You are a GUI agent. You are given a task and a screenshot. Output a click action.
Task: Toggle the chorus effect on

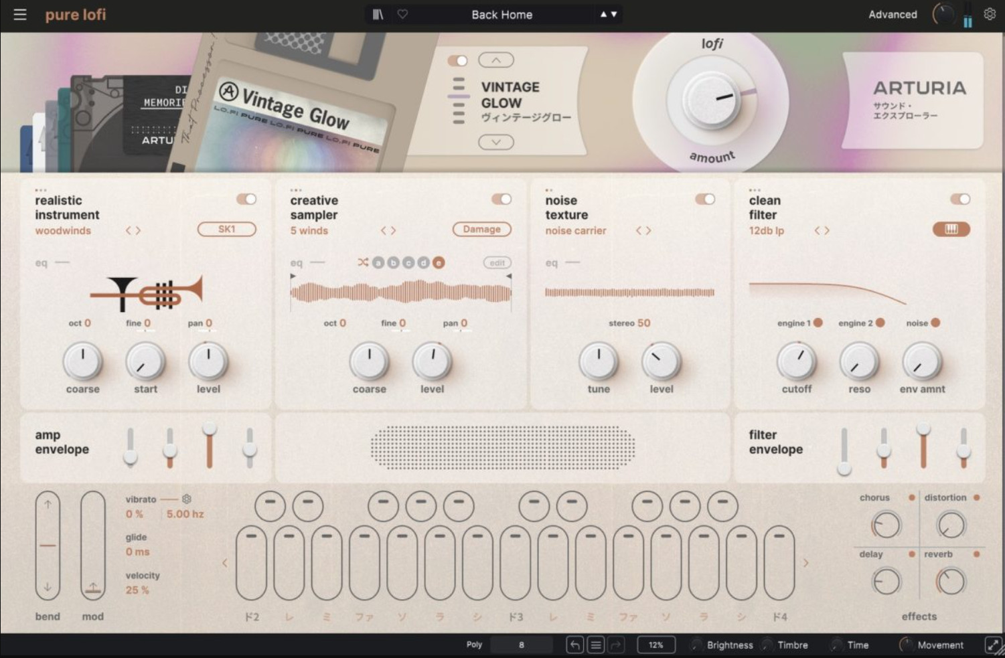(912, 497)
